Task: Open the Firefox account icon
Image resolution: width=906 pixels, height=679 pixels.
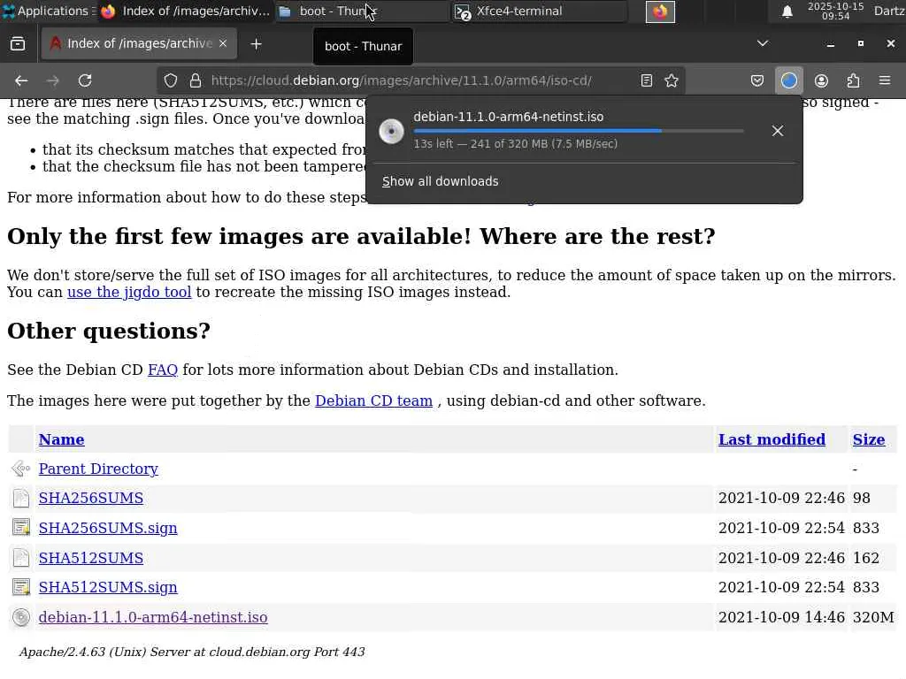Action: pos(821,80)
